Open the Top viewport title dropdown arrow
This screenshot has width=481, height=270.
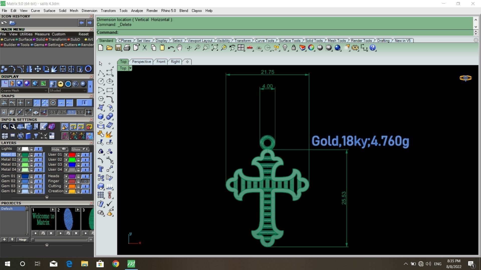(x=130, y=68)
